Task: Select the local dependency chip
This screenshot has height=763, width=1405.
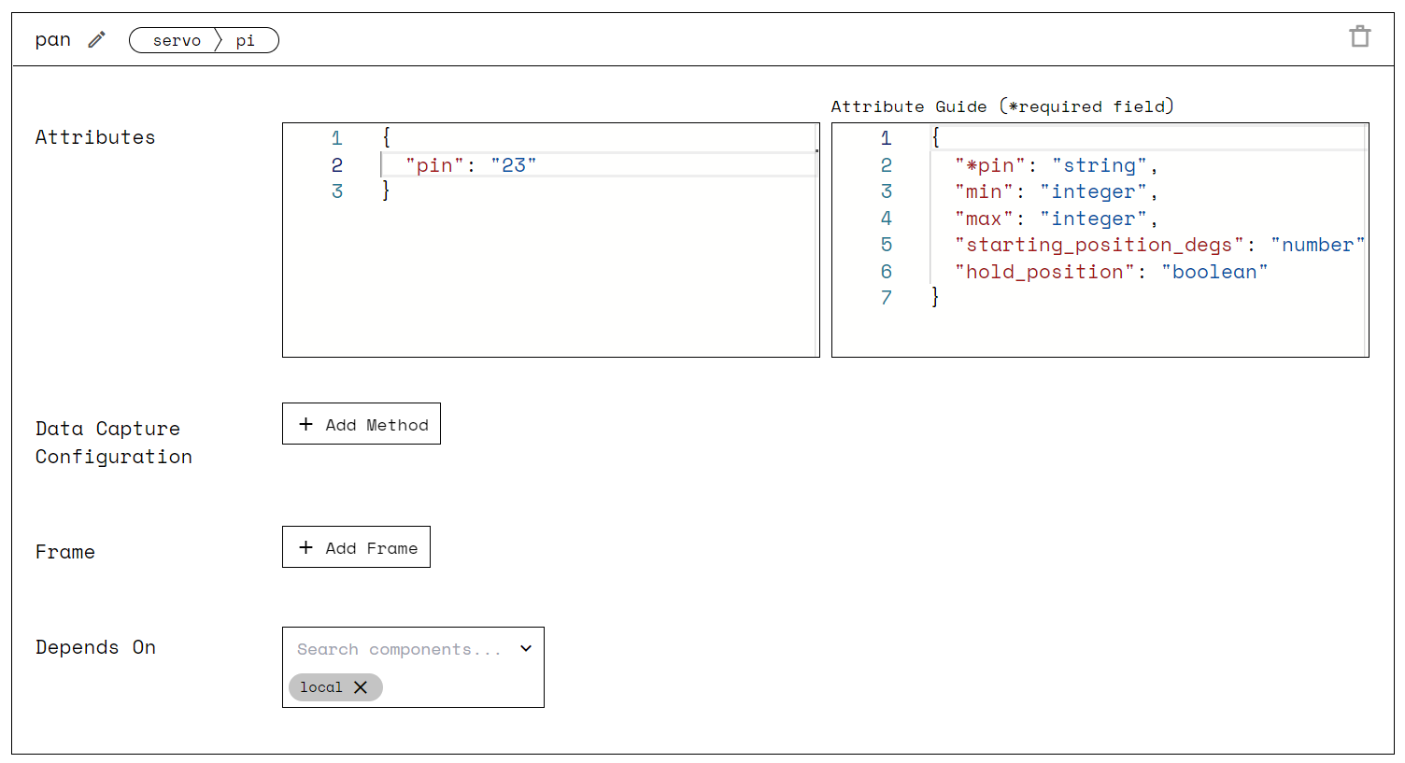Action: click(x=322, y=687)
